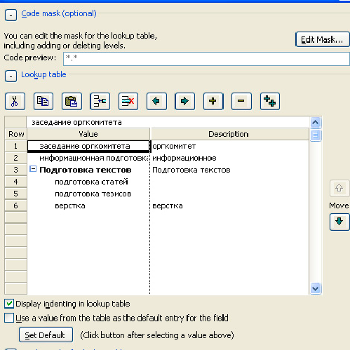This screenshot has width=350, height=350.
Task: Click the lookup table scrollbar down arrow
Action: pos(316,288)
